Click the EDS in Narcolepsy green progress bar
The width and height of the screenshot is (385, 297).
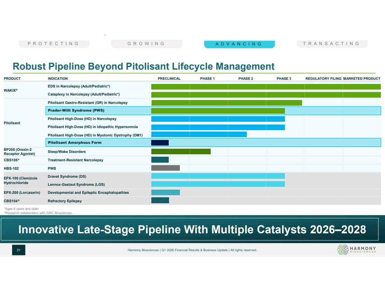pos(266,87)
